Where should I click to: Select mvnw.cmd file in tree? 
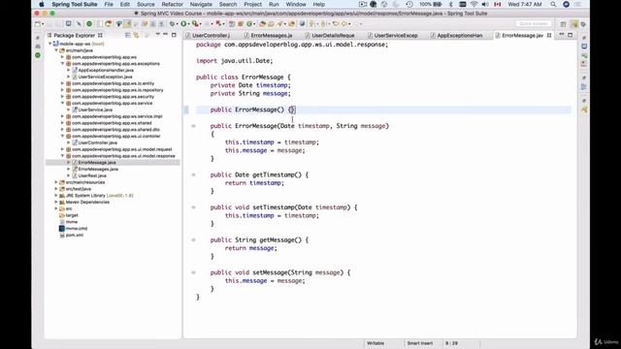pos(77,229)
